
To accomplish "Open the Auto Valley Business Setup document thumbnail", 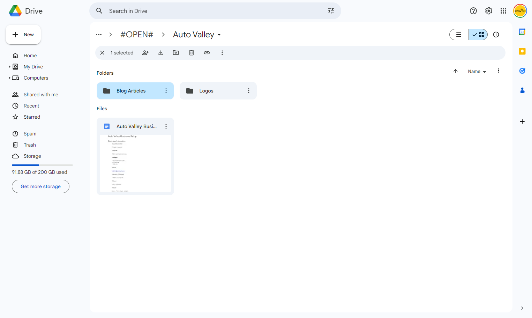I will click(135, 163).
